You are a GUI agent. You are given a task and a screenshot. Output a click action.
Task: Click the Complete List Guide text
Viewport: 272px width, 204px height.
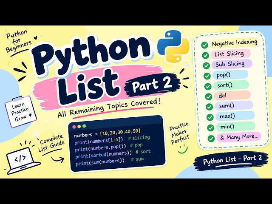click(51, 143)
